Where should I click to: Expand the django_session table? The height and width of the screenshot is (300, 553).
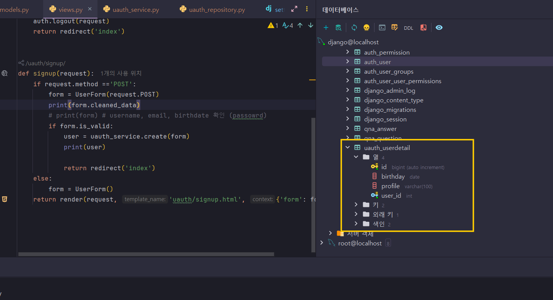347,119
